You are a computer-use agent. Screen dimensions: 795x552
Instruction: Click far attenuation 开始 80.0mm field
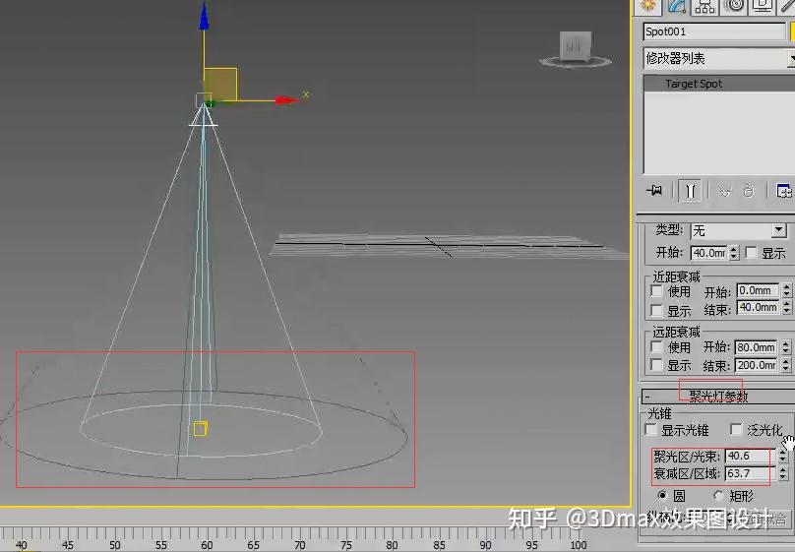[756, 347]
